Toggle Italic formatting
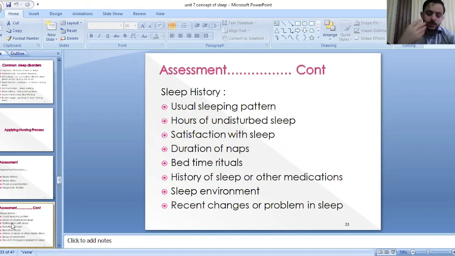455x256 pixels. tap(99, 36)
